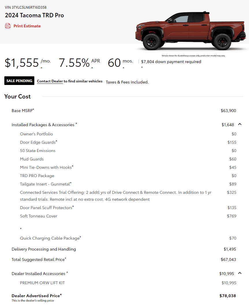This screenshot has width=249, height=307.
Task: Click the $1,555 monthly payment amount
Action: 22,63
